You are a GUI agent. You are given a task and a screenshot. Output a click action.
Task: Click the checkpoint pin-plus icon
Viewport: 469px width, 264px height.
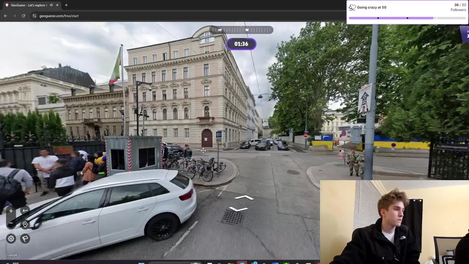tap(25, 224)
